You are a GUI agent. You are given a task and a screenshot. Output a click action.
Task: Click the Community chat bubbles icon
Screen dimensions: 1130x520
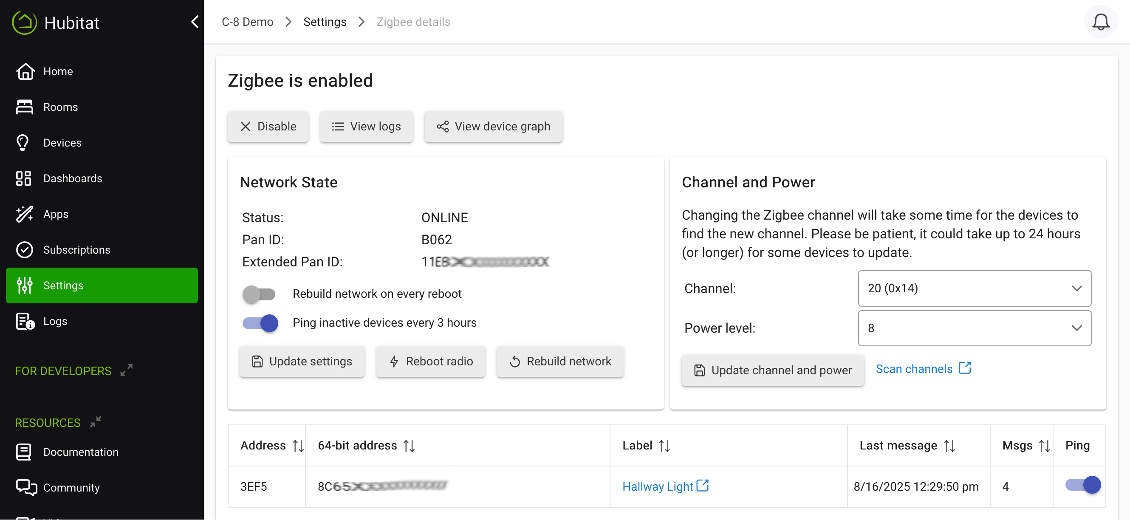pos(26,488)
